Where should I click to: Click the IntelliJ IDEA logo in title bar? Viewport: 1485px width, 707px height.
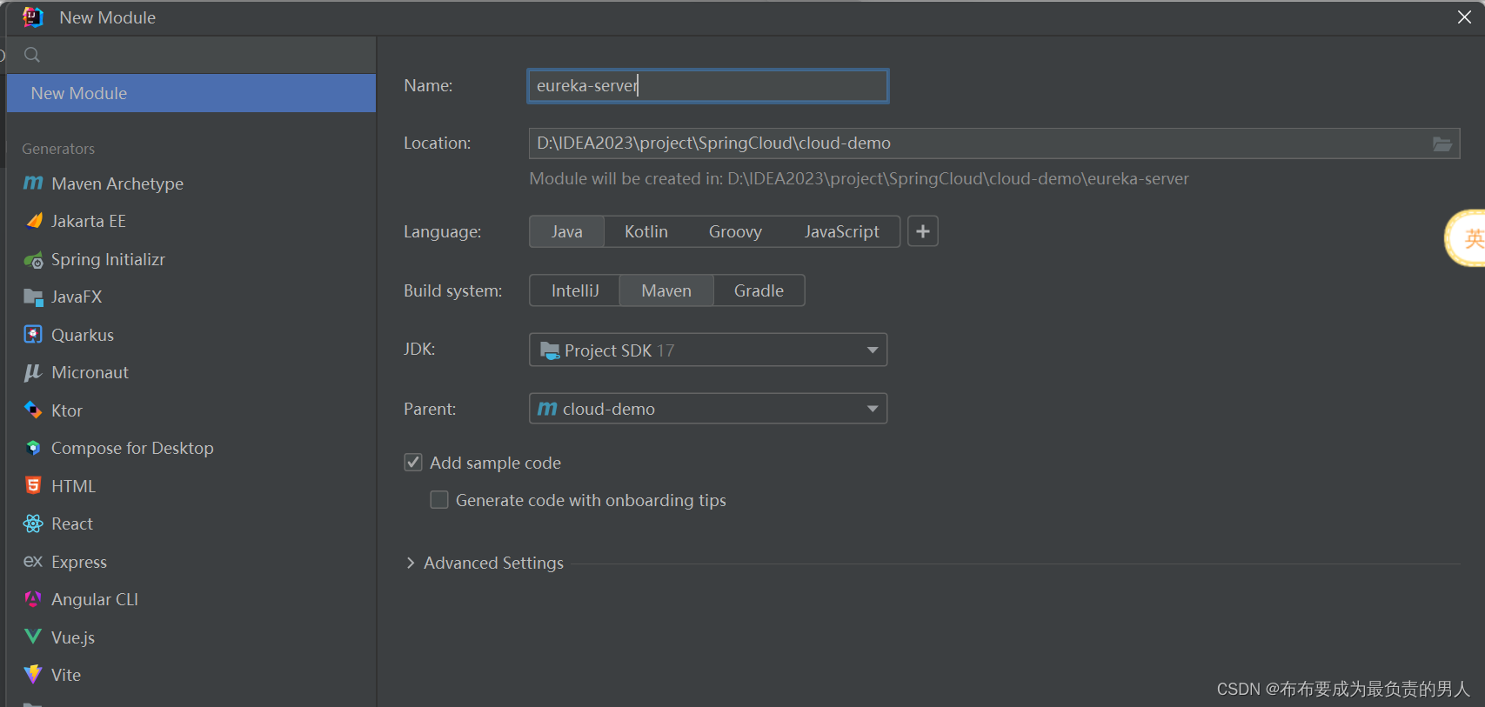pyautogui.click(x=33, y=17)
